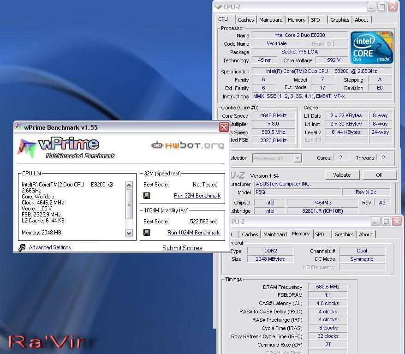Open the Caches tab in top CPU-Z
405x354 pixels.
click(x=246, y=20)
